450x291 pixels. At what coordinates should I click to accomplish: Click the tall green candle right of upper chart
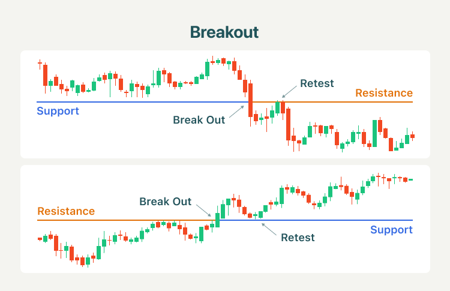374,133
